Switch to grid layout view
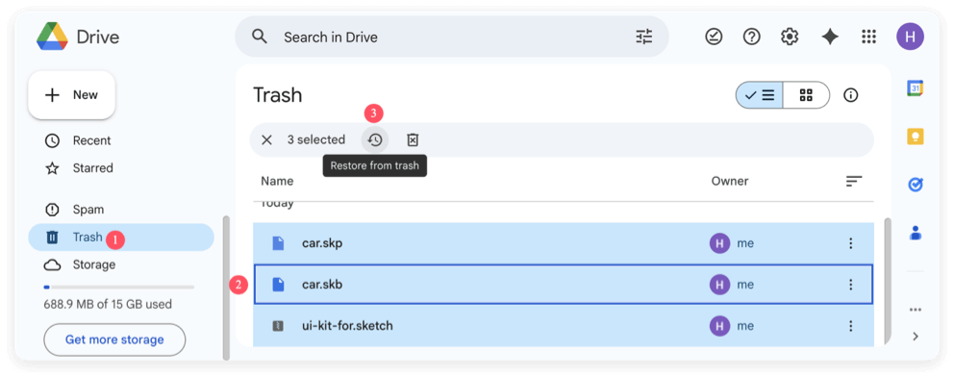 tap(806, 95)
